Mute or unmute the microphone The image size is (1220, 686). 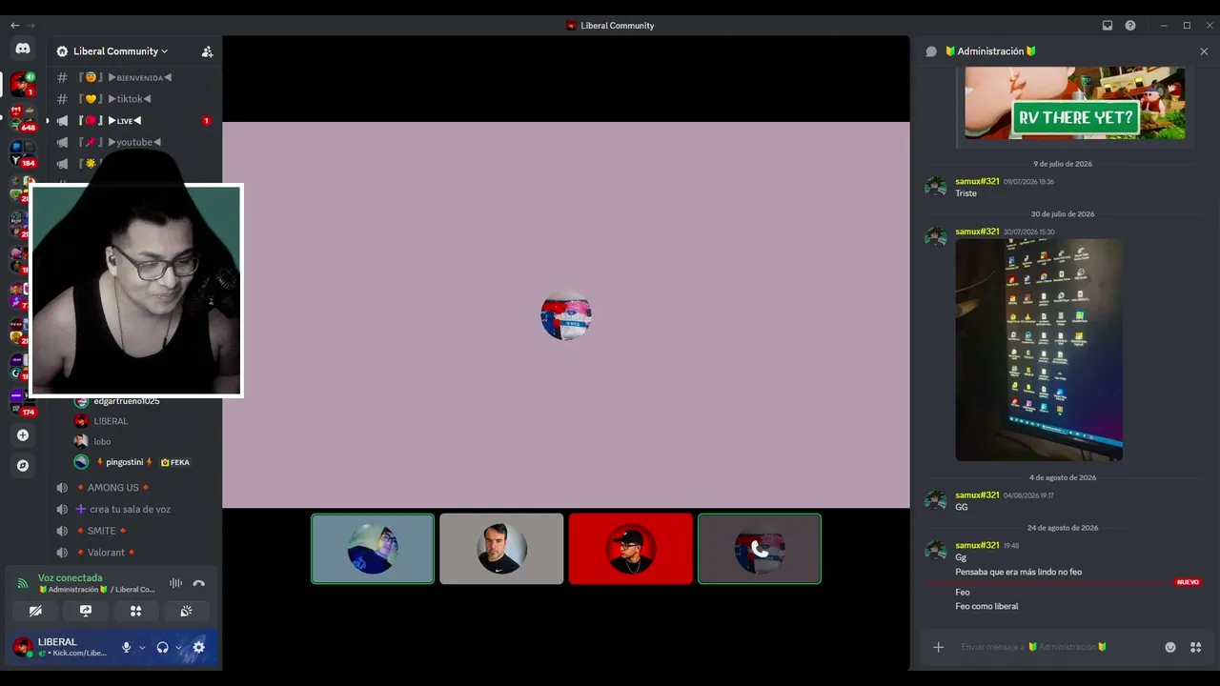pyautogui.click(x=126, y=648)
